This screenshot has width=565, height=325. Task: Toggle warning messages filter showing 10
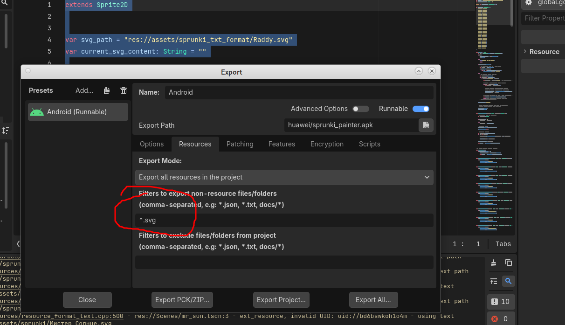(500, 301)
